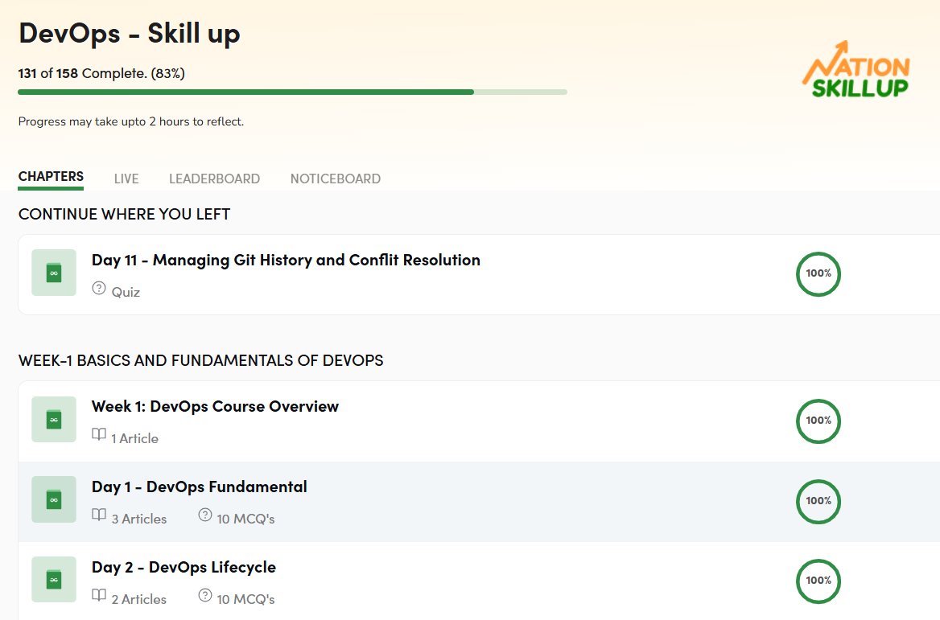The height and width of the screenshot is (620, 940).
Task: Click the Quiz question-mark icon under Day 11
Action: pos(99,289)
